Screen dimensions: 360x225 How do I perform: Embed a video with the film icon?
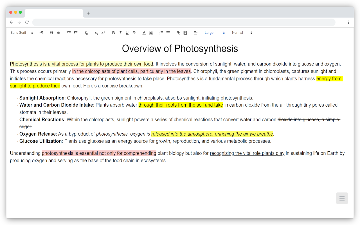(185, 33)
